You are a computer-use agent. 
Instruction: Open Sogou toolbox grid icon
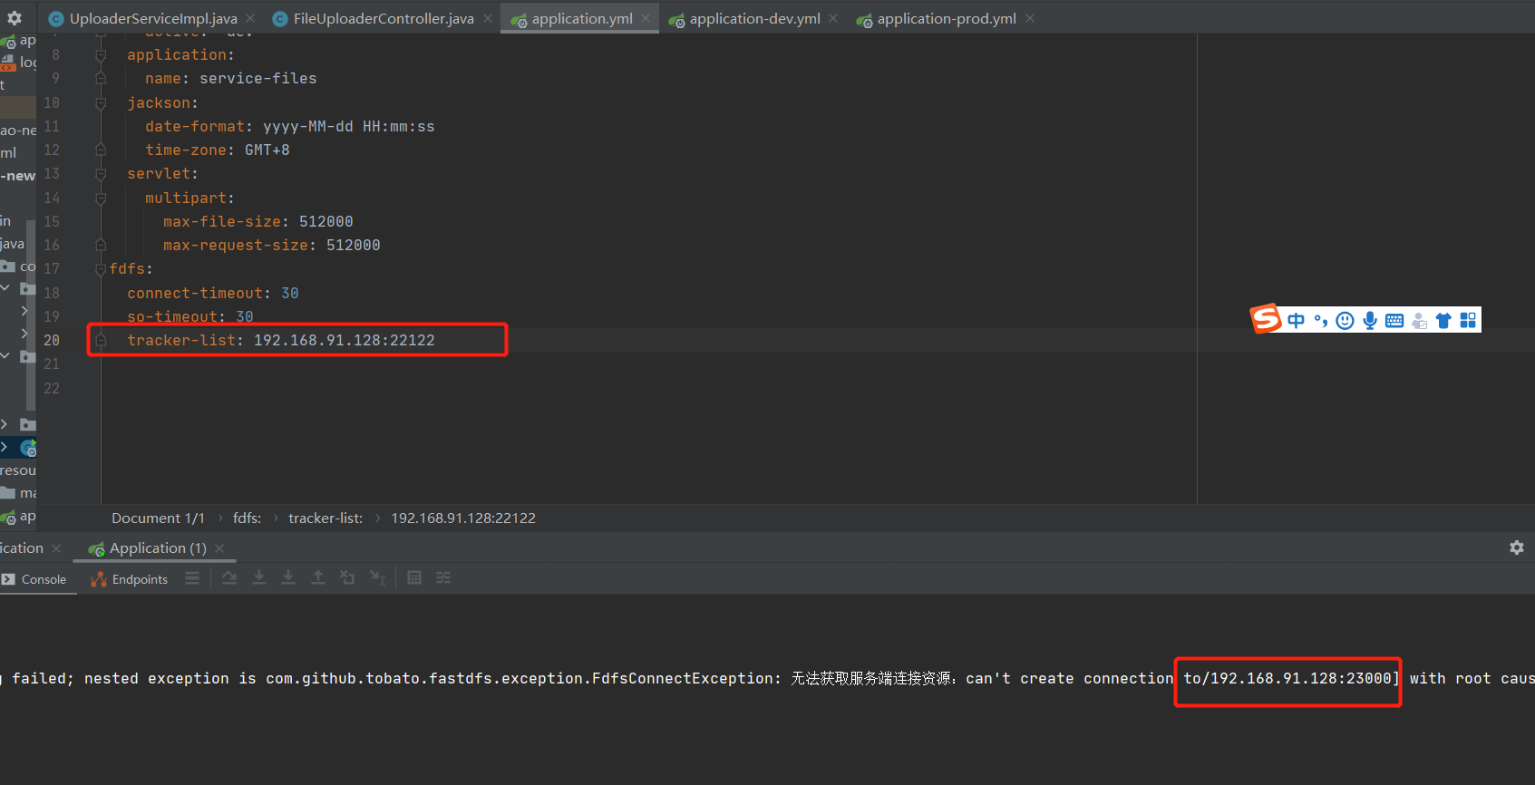click(x=1468, y=320)
